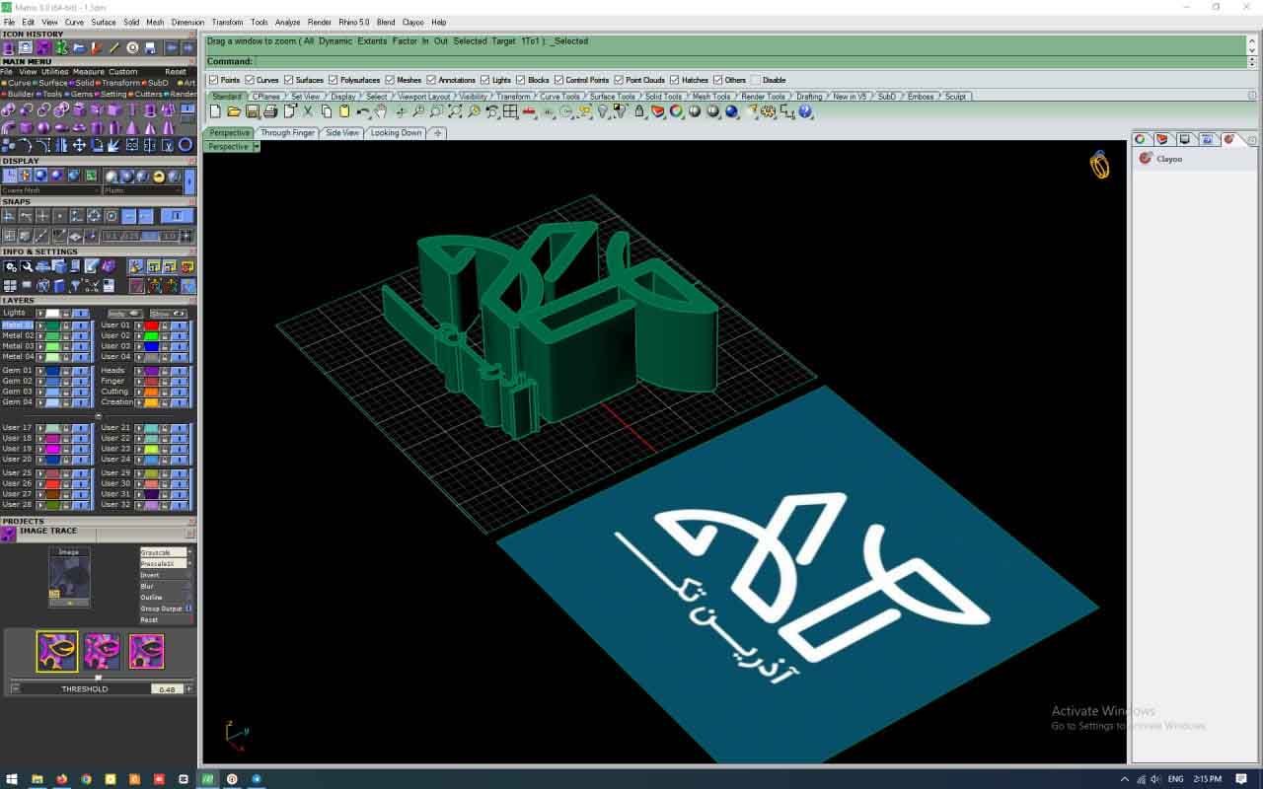Click Reset in the Main Menu panel
The height and width of the screenshot is (789, 1263).
(x=176, y=72)
